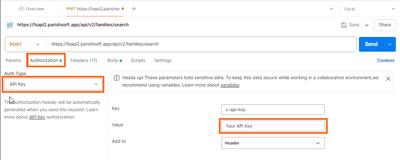Dismiss the Heads up notice with X
The image size is (400, 160).
[x=388, y=79]
